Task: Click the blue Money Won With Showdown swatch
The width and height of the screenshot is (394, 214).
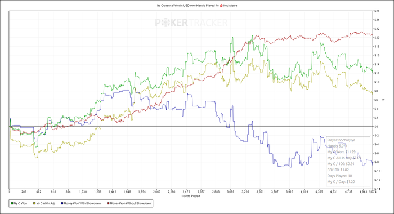Action: pyautogui.click(x=62, y=203)
